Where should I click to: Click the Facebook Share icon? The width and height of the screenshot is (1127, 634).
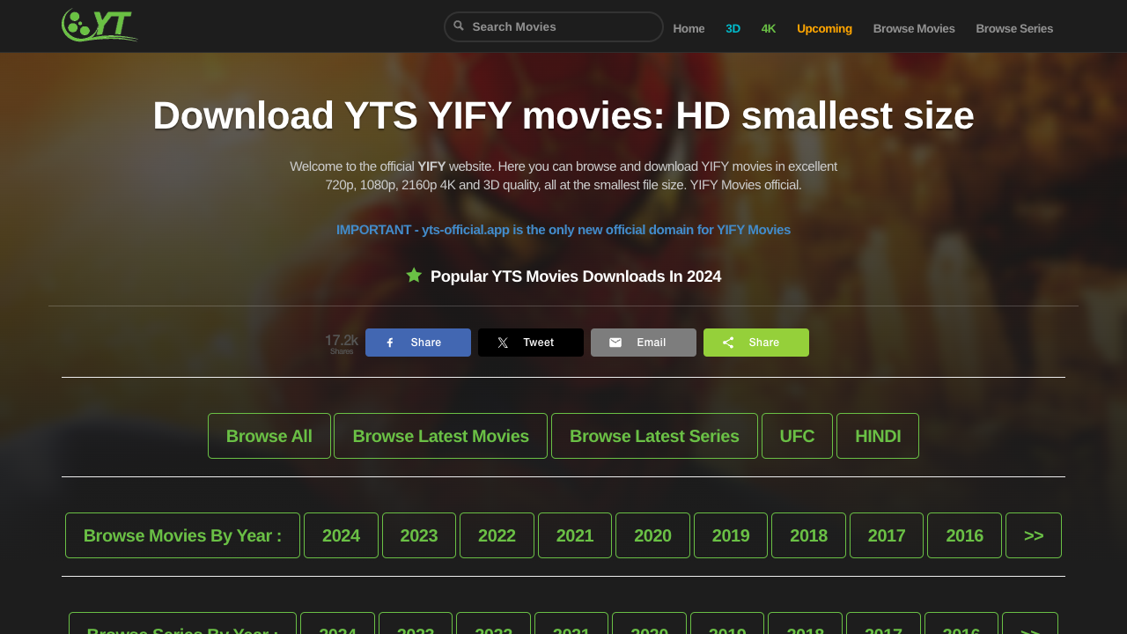tap(392, 343)
